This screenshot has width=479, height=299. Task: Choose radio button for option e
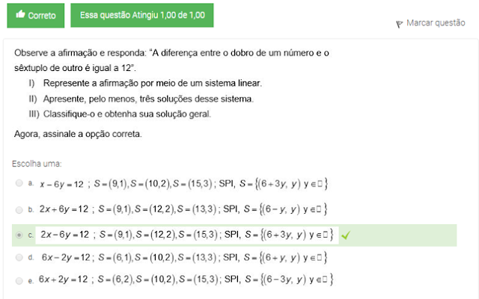(x=18, y=280)
